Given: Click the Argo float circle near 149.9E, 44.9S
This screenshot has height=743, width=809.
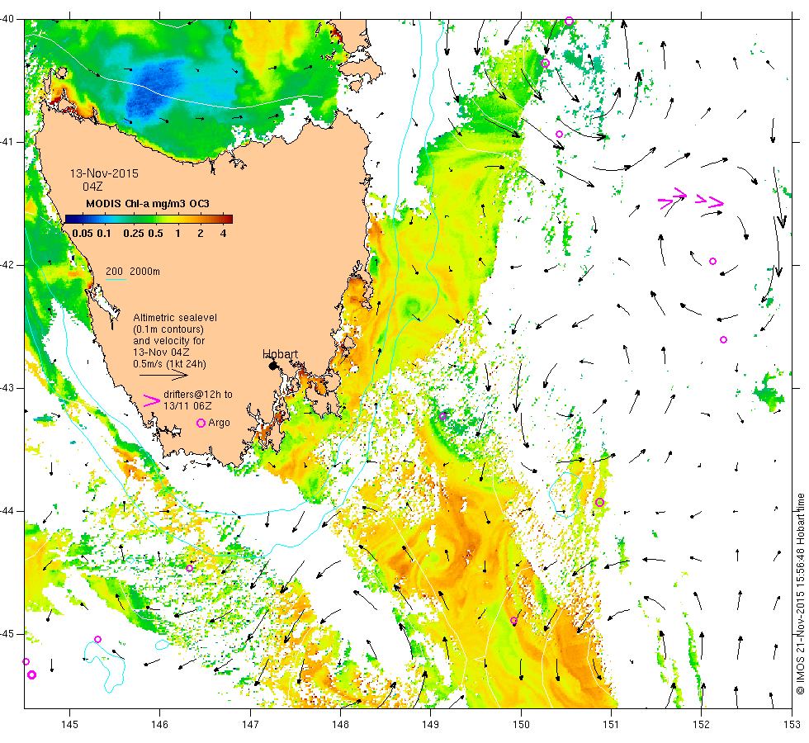Looking at the screenshot, I should coord(513,620).
